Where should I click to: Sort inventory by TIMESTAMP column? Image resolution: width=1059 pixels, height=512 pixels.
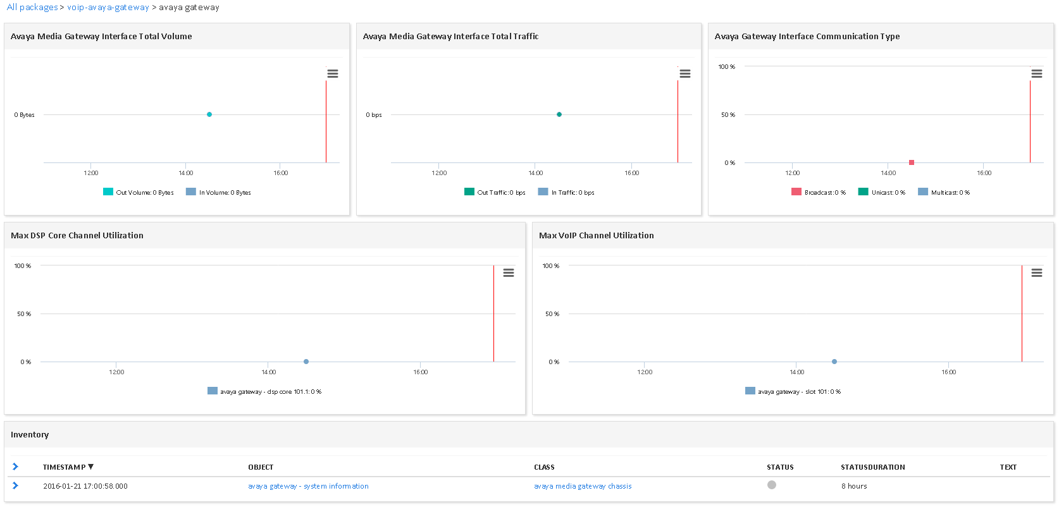[x=64, y=468]
